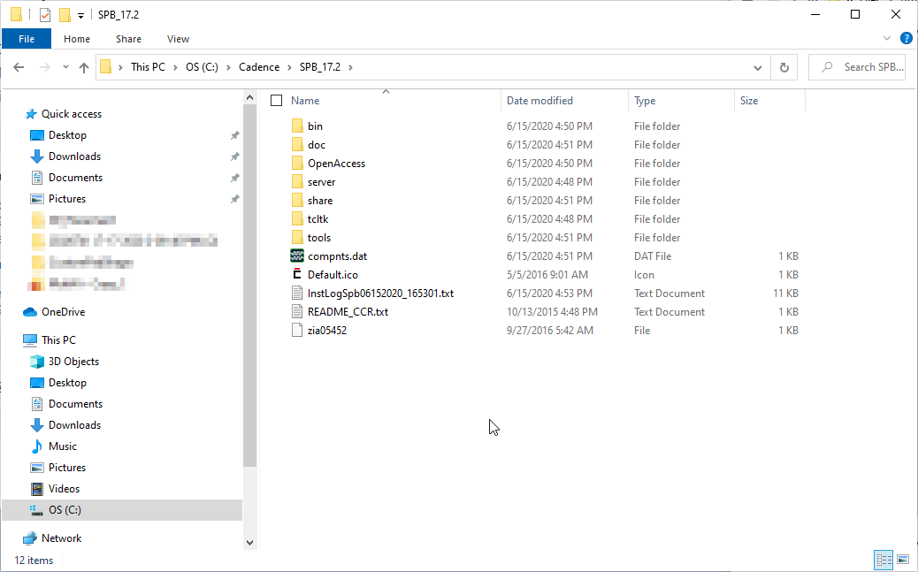Unpin Pictures from Quick access
Screen dimensions: 918x572
235,198
